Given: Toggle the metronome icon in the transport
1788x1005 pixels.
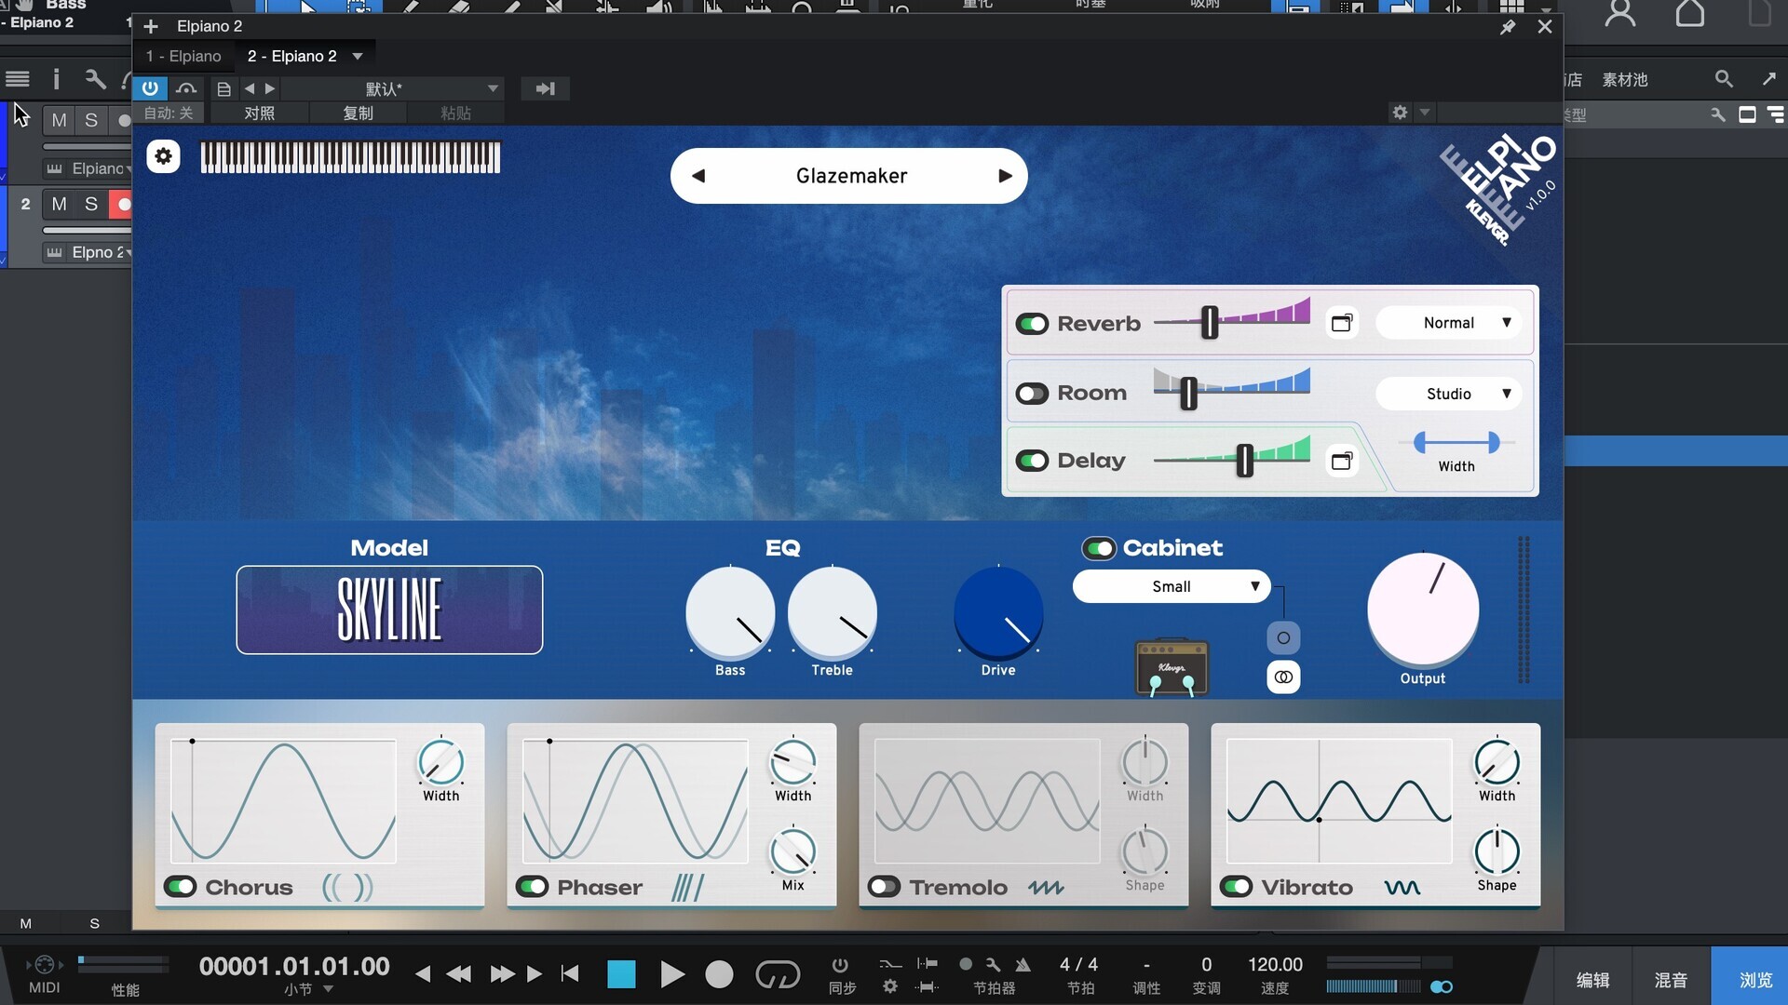Looking at the screenshot, I should tap(1023, 964).
